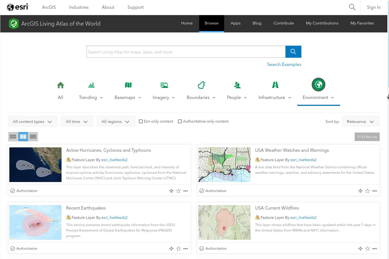The width and height of the screenshot is (389, 259).
Task: Open USA Weather Watches and Warnings title
Action: pos(292,150)
